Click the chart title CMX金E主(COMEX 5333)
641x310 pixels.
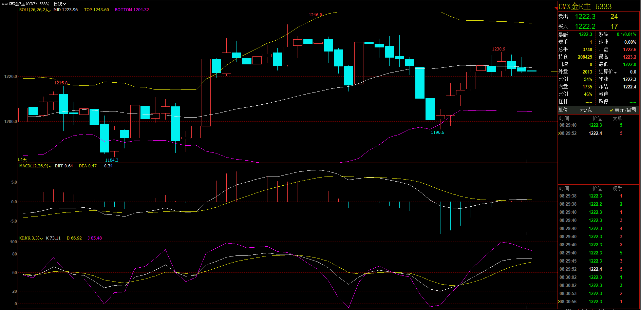[x=29, y=4]
